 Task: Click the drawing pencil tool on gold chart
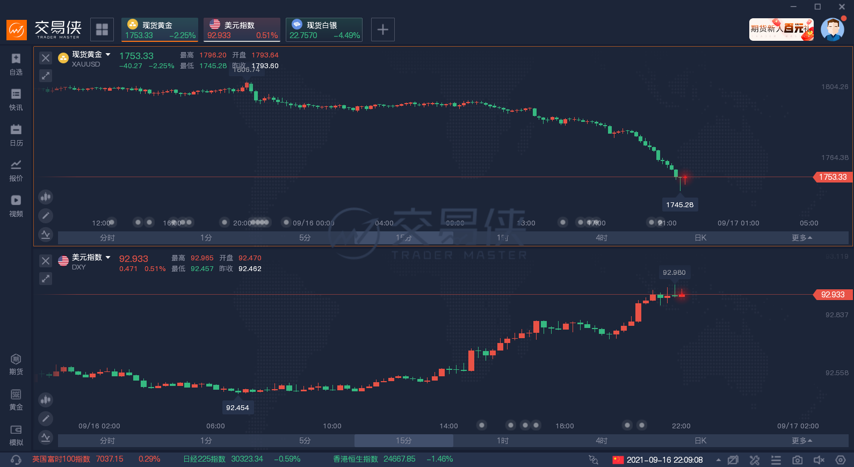tap(46, 216)
